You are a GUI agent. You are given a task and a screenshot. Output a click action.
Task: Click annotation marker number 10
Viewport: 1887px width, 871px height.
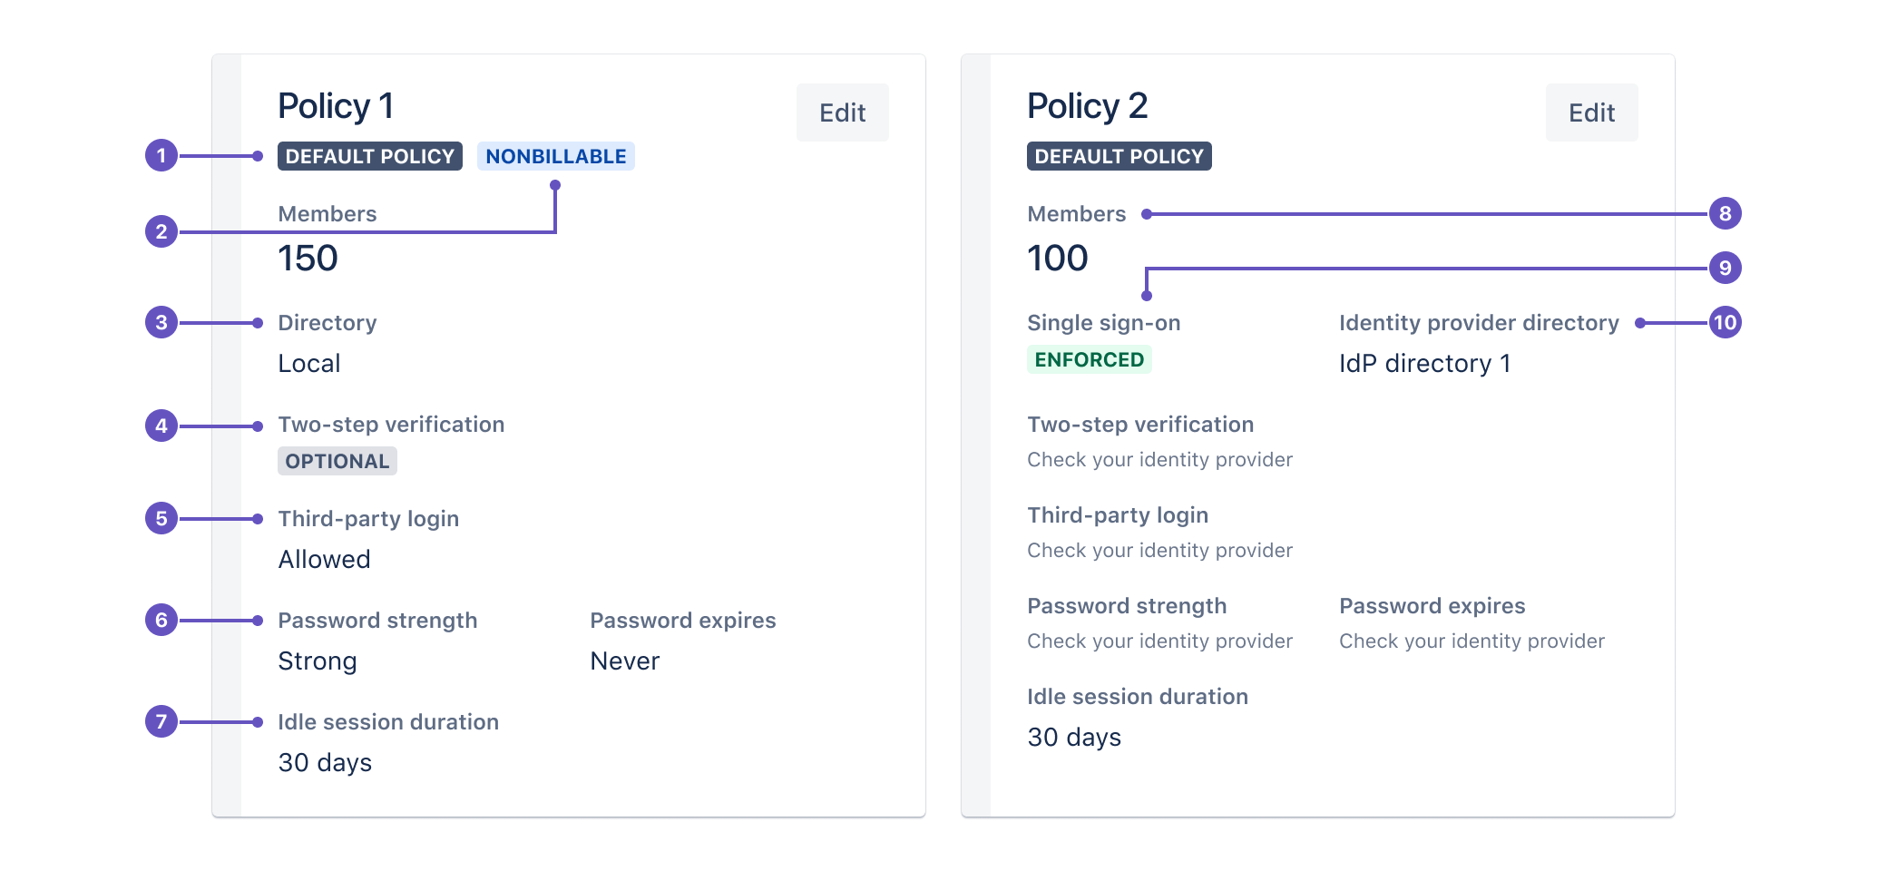[x=1726, y=322]
